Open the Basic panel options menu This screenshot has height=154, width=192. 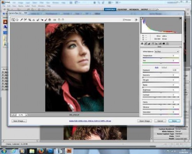(180, 47)
